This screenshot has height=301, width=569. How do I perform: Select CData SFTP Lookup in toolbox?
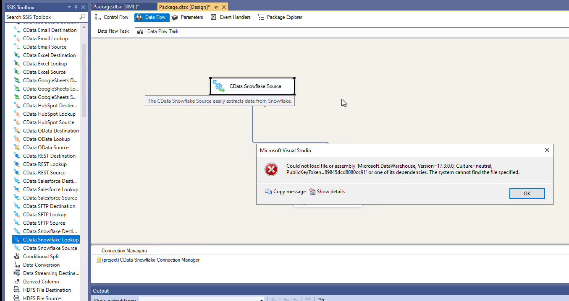(46, 215)
